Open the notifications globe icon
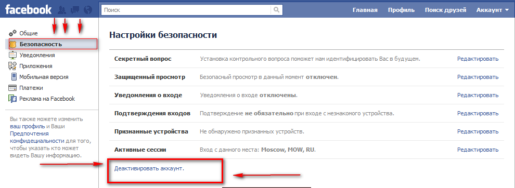515x188 pixels. click(x=88, y=10)
